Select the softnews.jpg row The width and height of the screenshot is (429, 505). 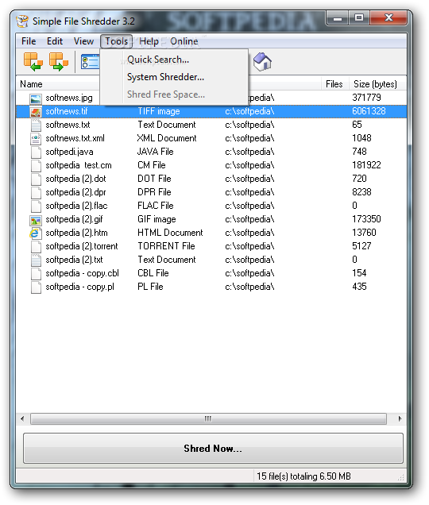coord(211,98)
